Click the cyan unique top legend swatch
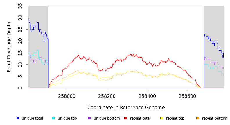 tap(53, 118)
